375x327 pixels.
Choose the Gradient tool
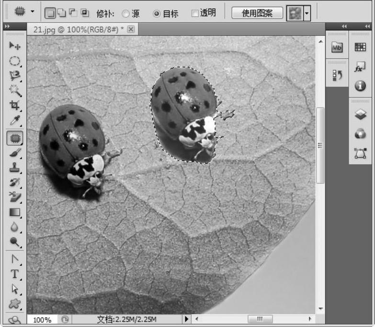click(x=15, y=211)
